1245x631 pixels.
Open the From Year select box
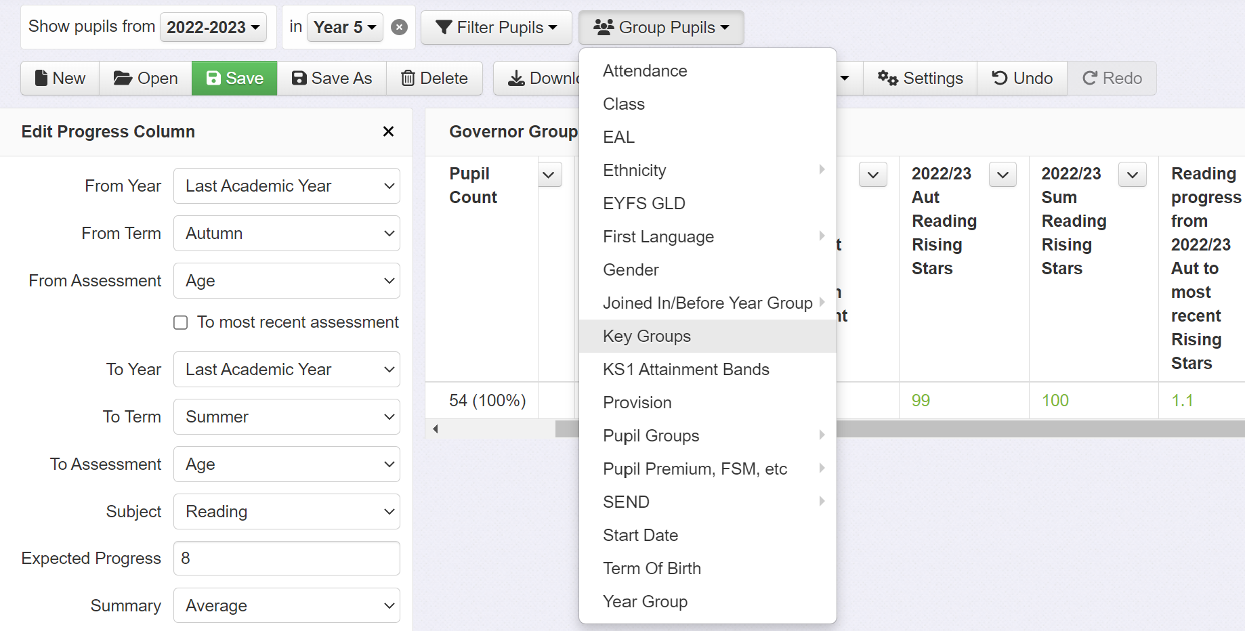287,186
